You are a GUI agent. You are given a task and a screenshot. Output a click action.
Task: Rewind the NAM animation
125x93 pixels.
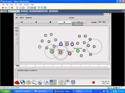(22, 22)
